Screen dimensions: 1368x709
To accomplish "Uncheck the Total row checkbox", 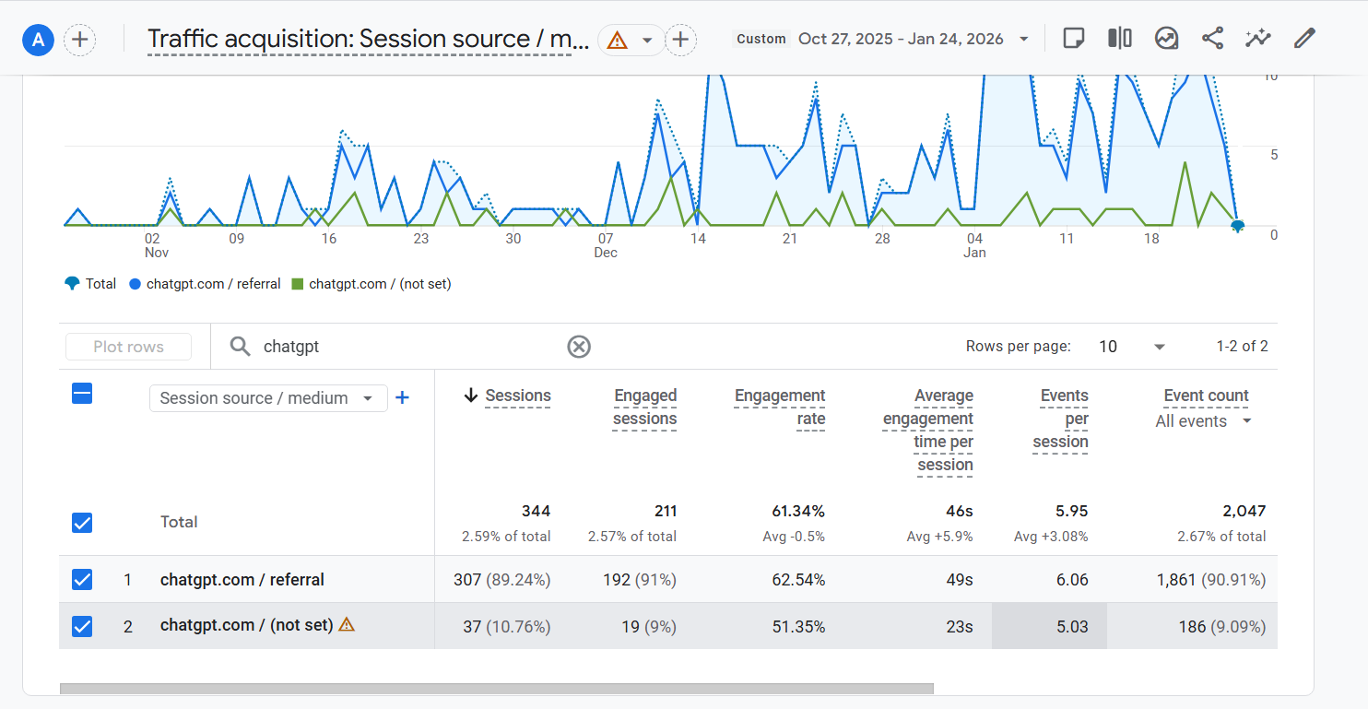I will tap(82, 523).
